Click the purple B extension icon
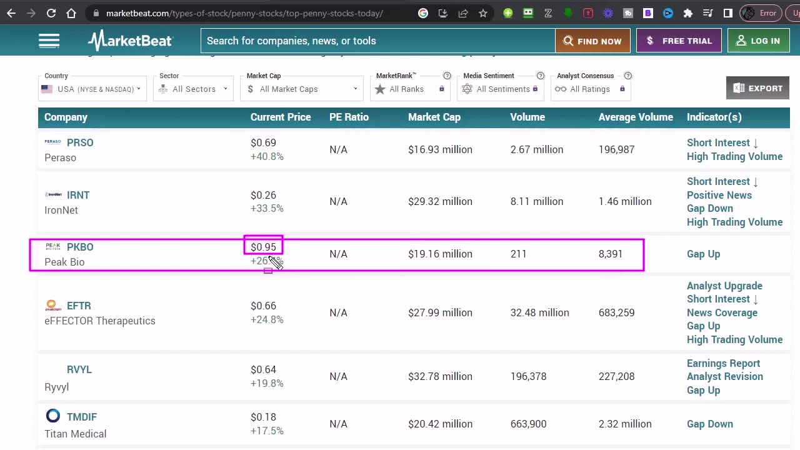800x450 pixels. click(x=648, y=13)
